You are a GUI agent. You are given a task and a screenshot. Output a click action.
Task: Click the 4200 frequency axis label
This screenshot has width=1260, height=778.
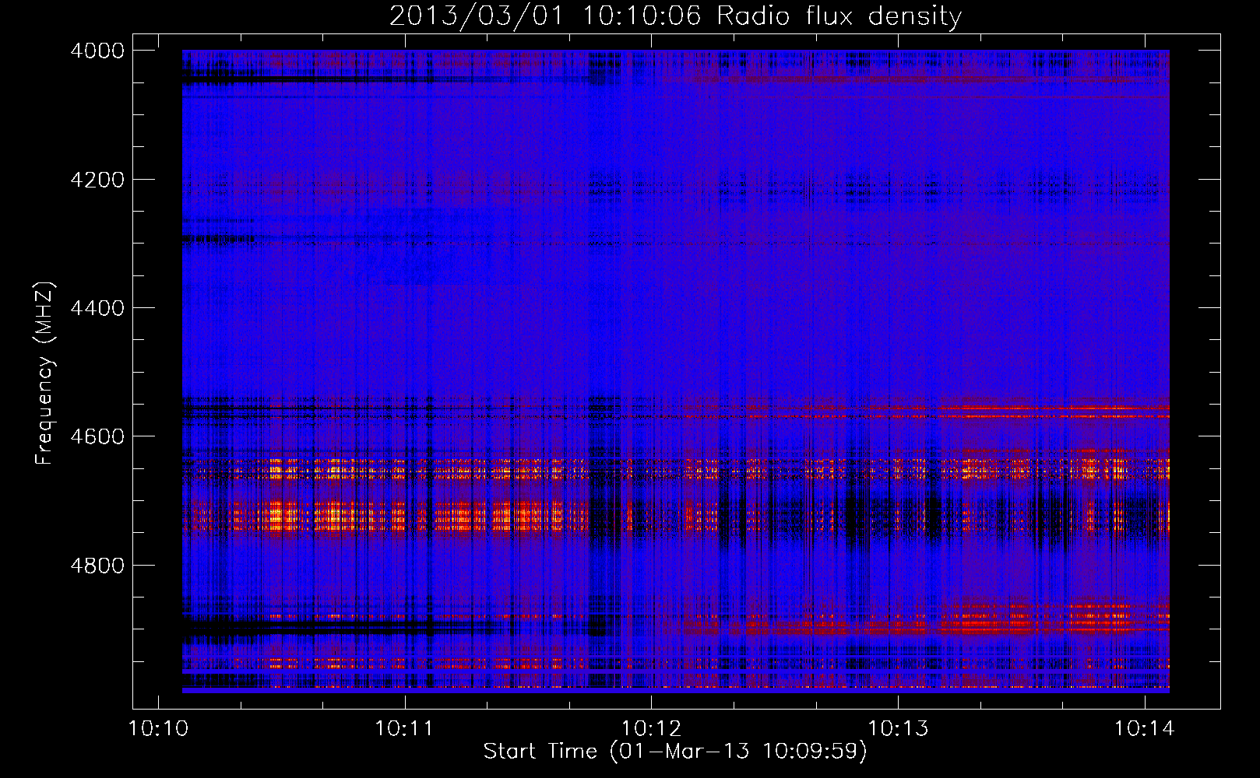pos(97,180)
